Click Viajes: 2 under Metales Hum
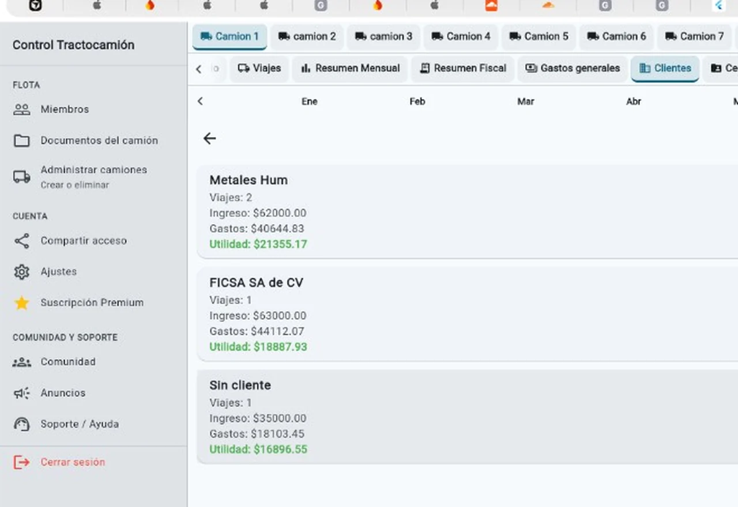 [x=231, y=198]
